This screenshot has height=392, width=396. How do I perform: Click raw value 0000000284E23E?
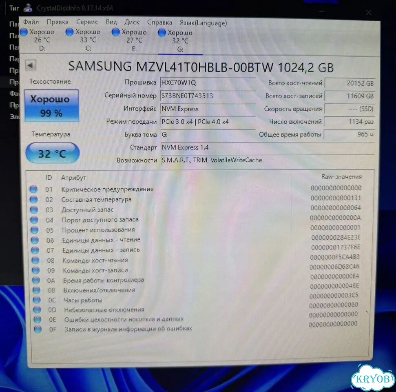336,237
